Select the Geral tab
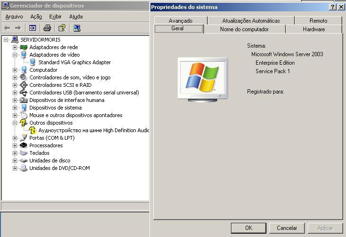 178,29
